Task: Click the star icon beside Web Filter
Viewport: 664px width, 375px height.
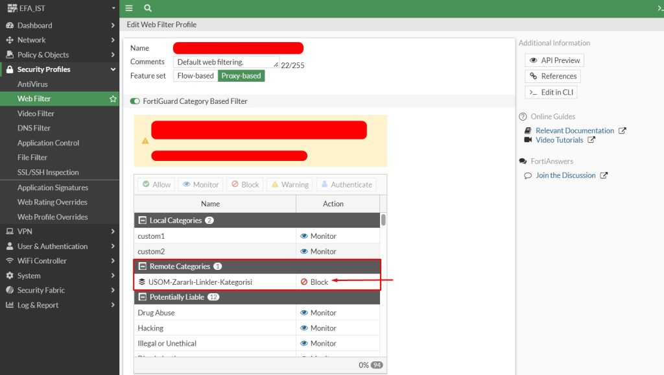Action: coord(113,99)
